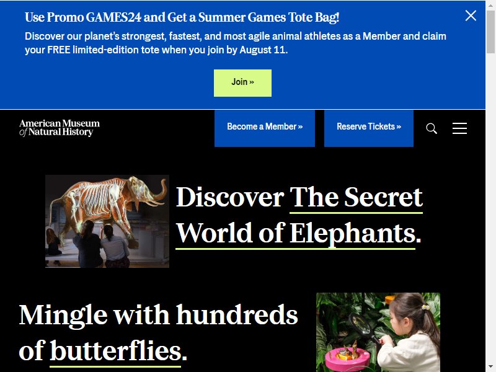Click the 'Mingle with hundreds' heading text

pyautogui.click(x=159, y=315)
